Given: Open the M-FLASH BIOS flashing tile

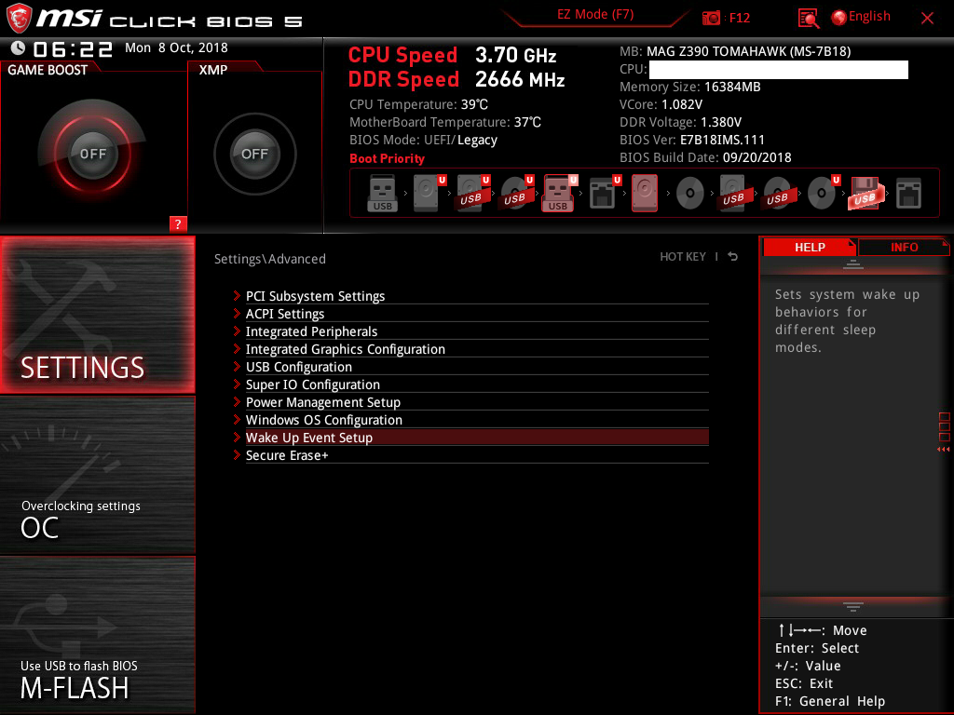Looking at the screenshot, I should [97, 635].
